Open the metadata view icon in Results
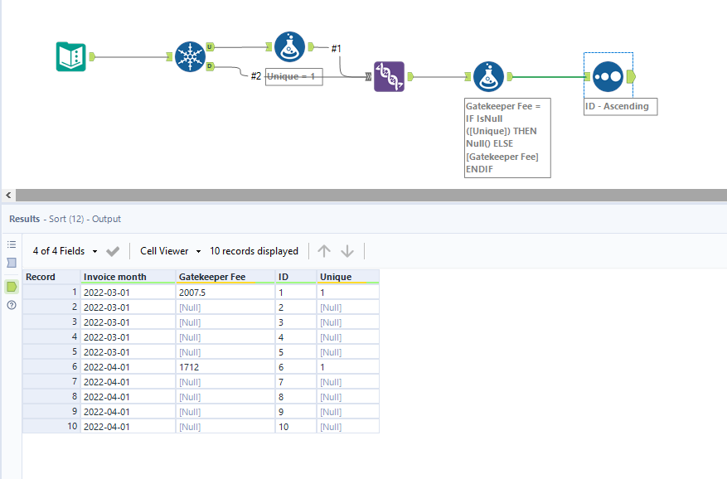The width and height of the screenshot is (727, 479). click(12, 264)
